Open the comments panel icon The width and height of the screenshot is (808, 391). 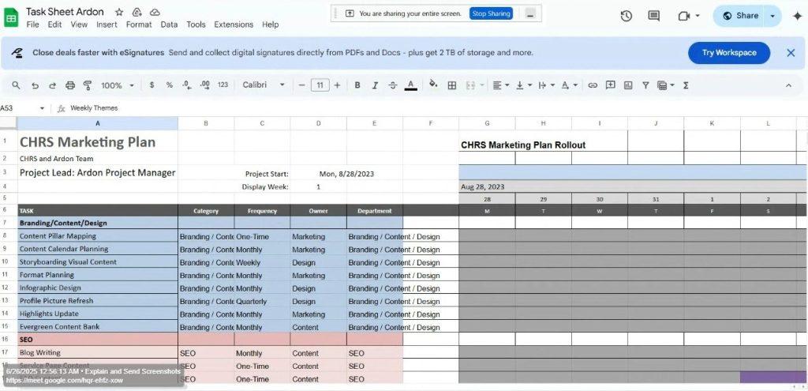pyautogui.click(x=653, y=16)
